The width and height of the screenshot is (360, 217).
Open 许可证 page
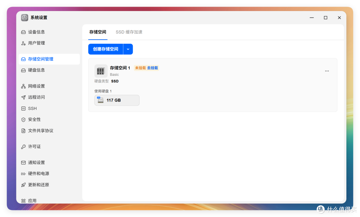49,147
